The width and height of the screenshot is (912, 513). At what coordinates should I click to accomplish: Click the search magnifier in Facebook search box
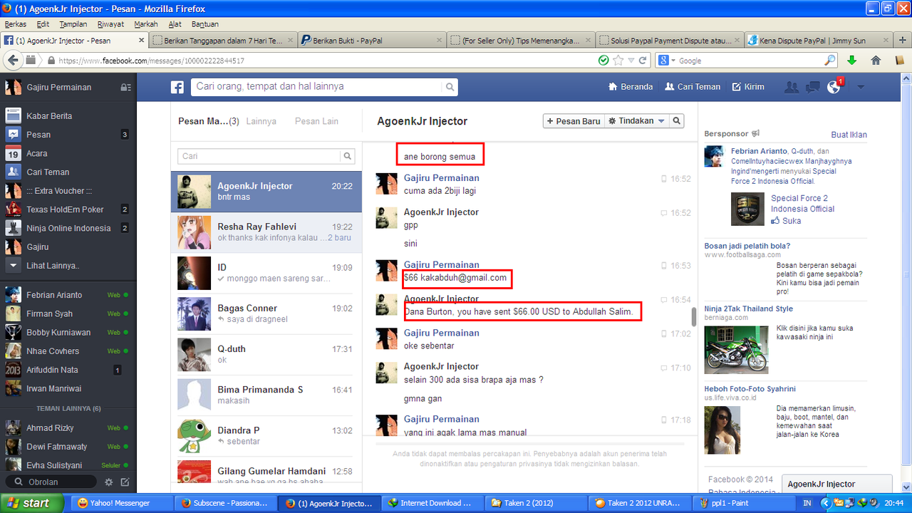(x=450, y=87)
